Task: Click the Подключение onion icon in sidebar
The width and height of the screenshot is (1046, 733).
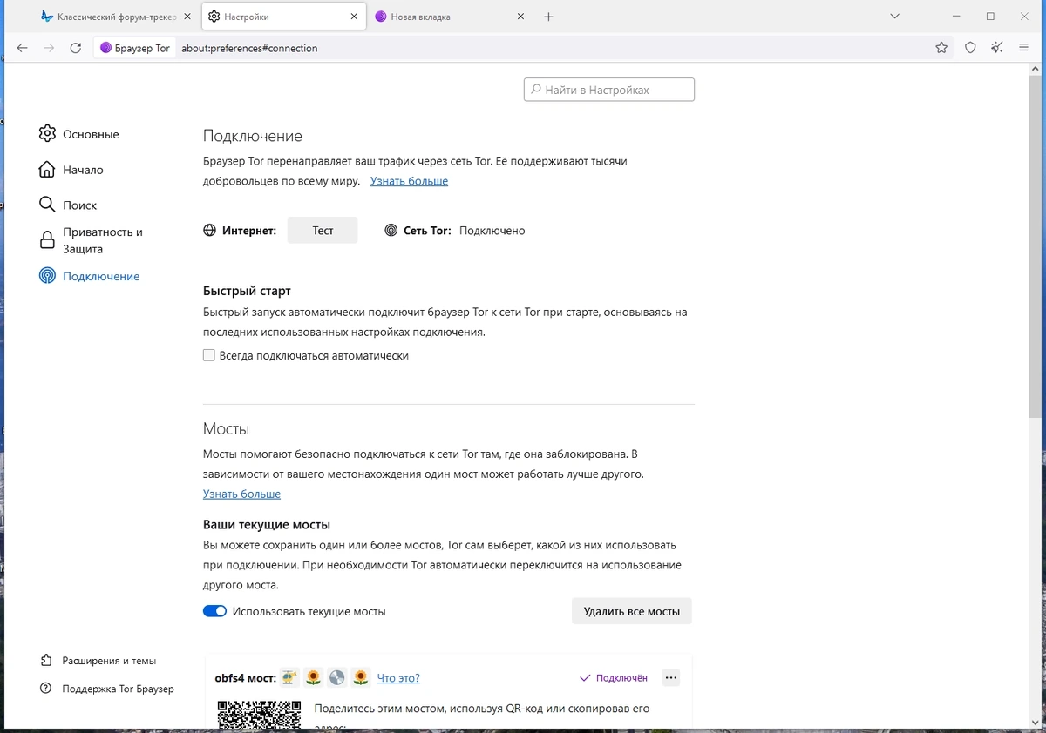Action: click(x=47, y=276)
